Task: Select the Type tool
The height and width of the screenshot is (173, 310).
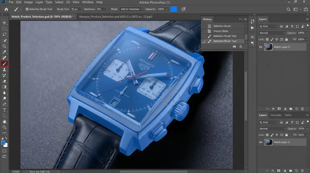Action: (4, 110)
